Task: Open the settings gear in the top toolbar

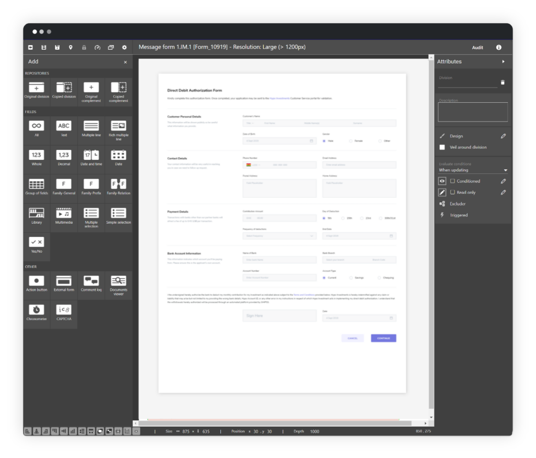Action: point(124,47)
